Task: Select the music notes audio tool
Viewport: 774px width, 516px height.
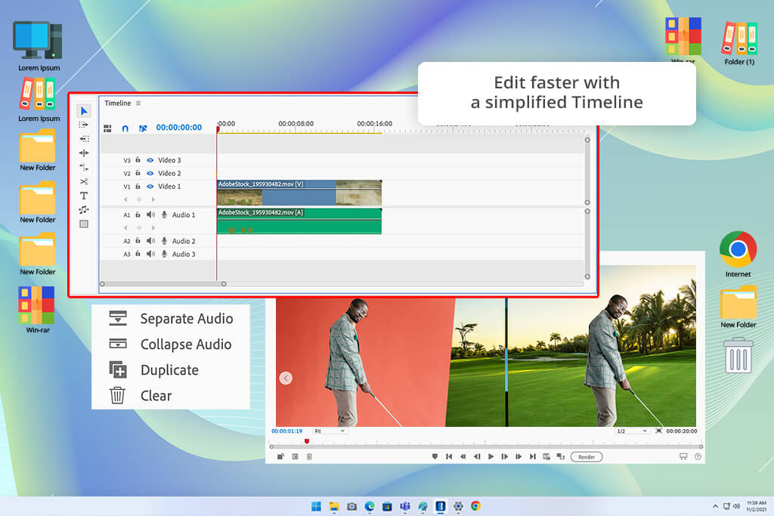Action: click(84, 210)
